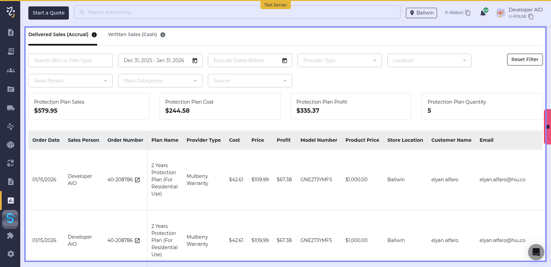Click the Start a Quote button
Image resolution: width=551 pixels, height=267 pixels.
49,13
